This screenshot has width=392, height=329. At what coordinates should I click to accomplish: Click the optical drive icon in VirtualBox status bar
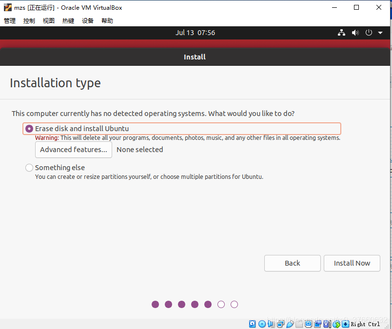[262, 324]
